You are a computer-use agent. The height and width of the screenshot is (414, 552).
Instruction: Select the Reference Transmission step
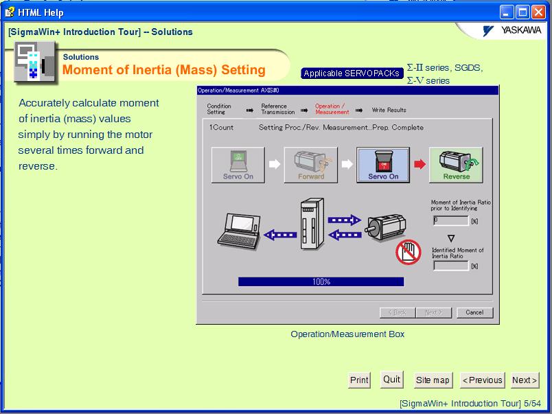point(278,109)
